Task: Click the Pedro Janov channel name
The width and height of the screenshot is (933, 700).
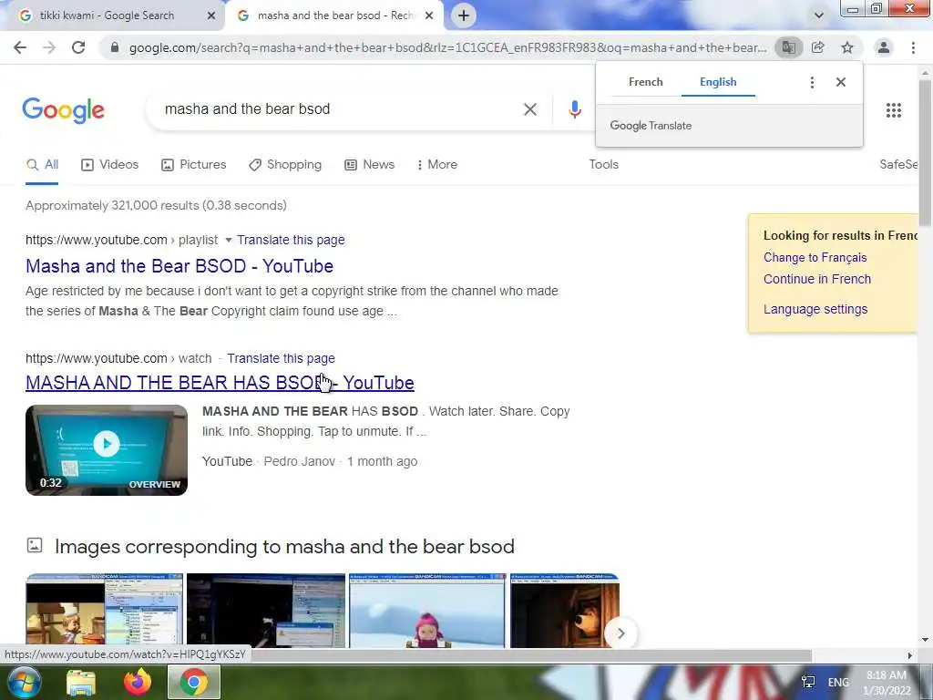Action: [299, 462]
